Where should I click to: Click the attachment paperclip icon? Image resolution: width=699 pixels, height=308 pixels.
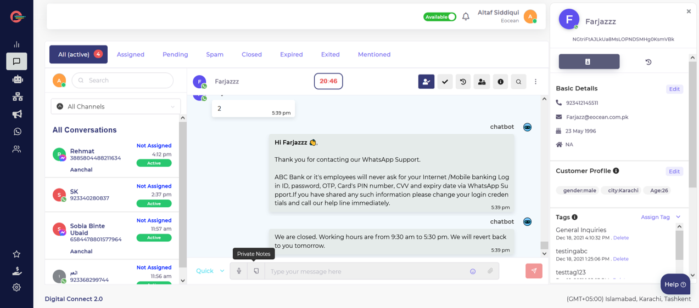[x=490, y=271]
